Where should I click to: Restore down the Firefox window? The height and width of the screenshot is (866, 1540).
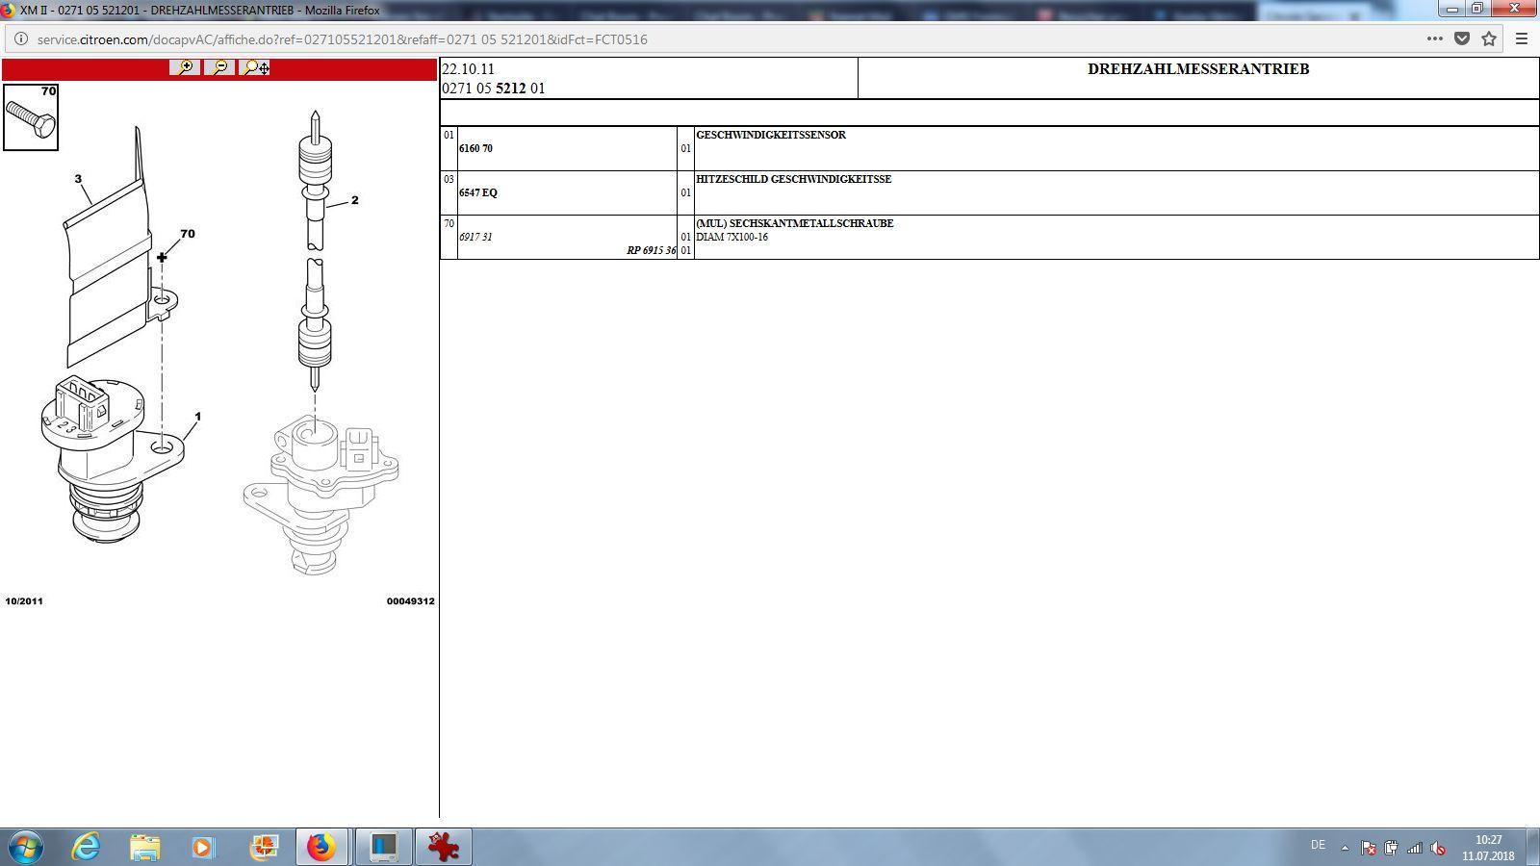pos(1477,9)
